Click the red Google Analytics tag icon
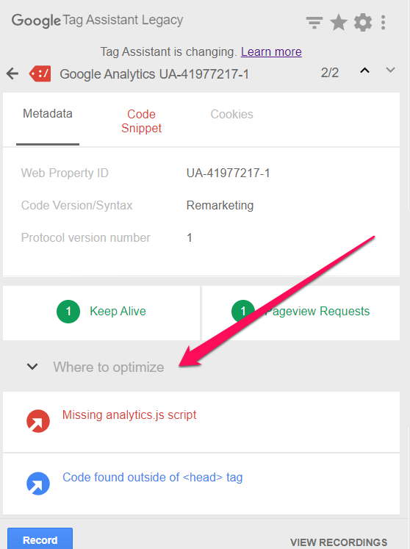 (40, 73)
